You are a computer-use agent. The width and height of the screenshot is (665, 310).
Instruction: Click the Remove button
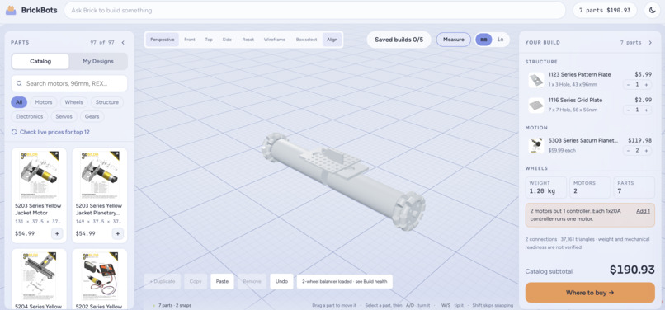coord(252,281)
